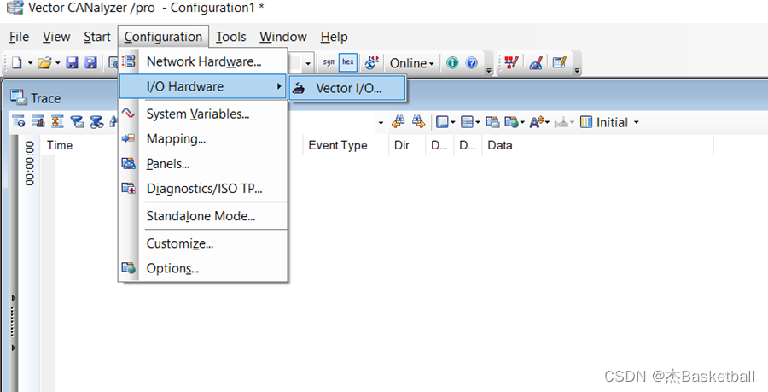The height and width of the screenshot is (392, 768).
Task: Toggle hex number display button
Action: tap(348, 62)
